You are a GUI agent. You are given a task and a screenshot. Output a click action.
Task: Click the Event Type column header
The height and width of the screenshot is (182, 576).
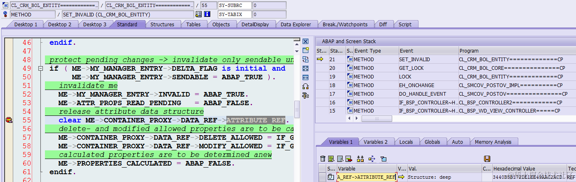click(375, 51)
